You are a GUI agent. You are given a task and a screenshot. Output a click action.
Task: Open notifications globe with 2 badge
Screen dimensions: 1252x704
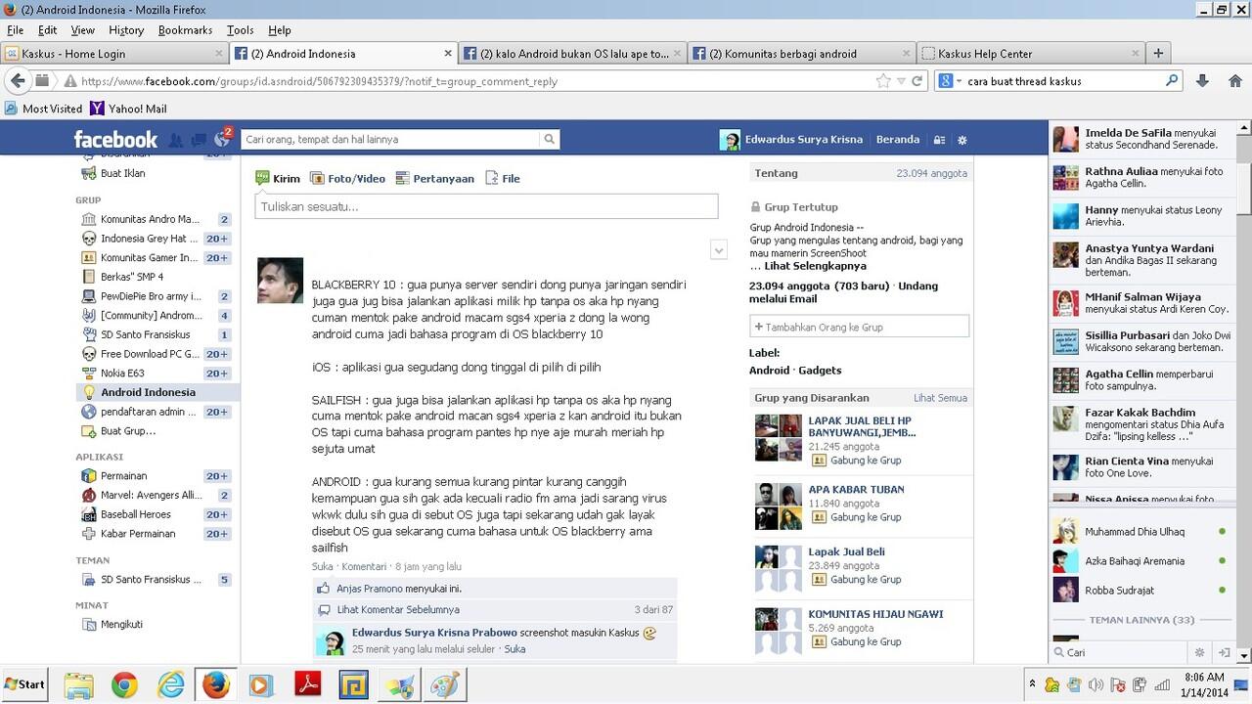(222, 139)
